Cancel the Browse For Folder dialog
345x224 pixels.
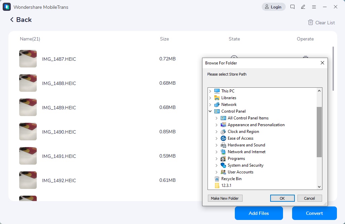tap(309, 198)
